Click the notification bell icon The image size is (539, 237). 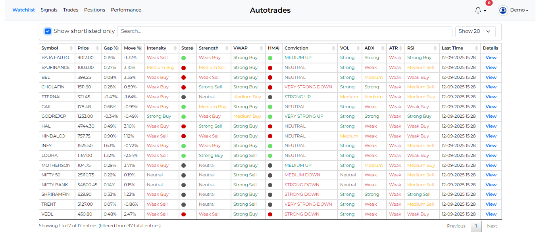click(477, 10)
